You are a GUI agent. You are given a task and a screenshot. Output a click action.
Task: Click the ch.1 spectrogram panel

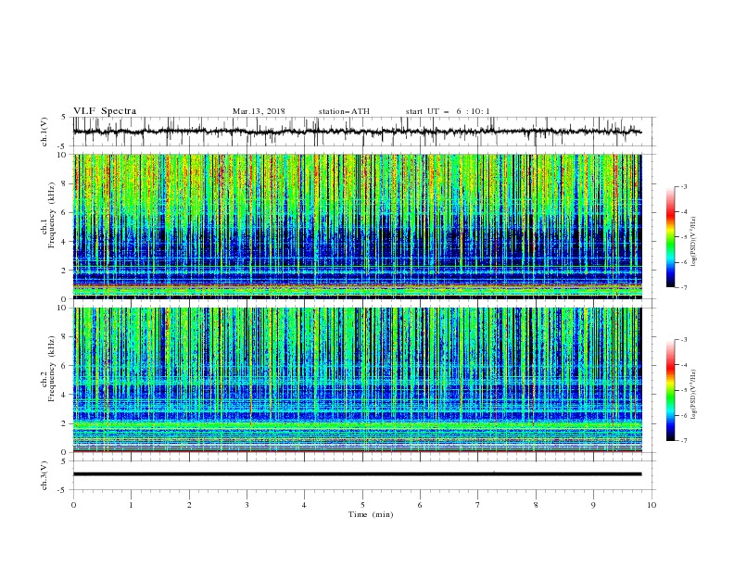click(358, 226)
